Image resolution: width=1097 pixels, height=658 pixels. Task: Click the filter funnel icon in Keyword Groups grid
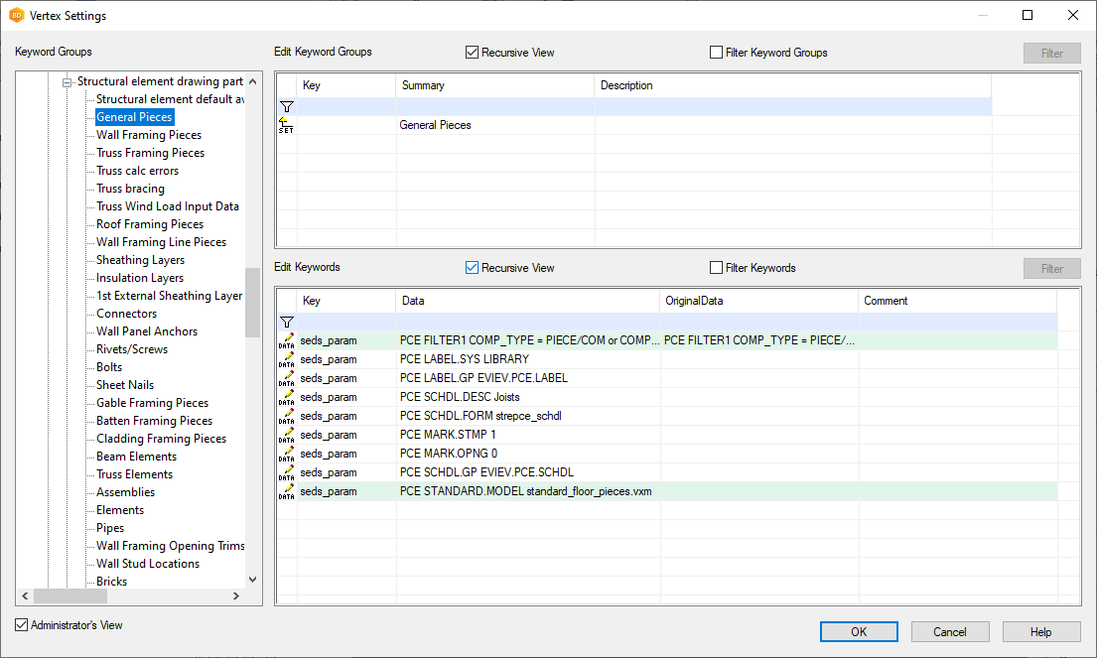click(x=286, y=106)
